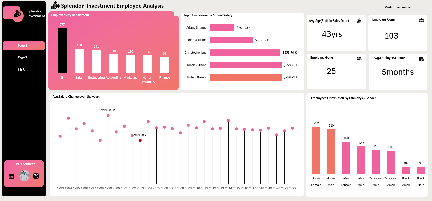Select the black IT department bar
Image resolution: width=432 pixels, height=201 pixels.
pos(62,51)
